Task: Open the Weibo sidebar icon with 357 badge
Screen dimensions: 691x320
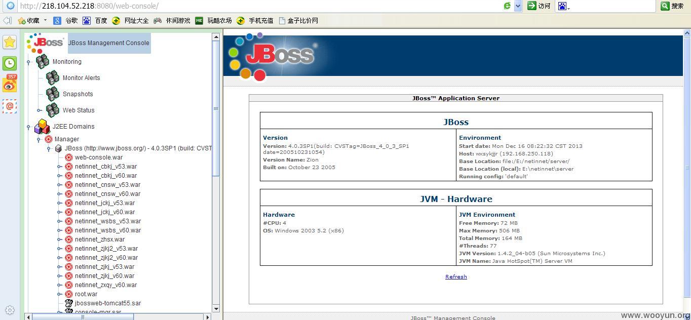Action: click(10, 84)
